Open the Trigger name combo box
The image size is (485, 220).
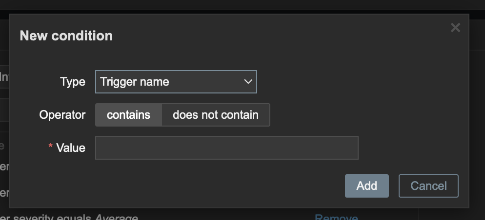[176, 82]
